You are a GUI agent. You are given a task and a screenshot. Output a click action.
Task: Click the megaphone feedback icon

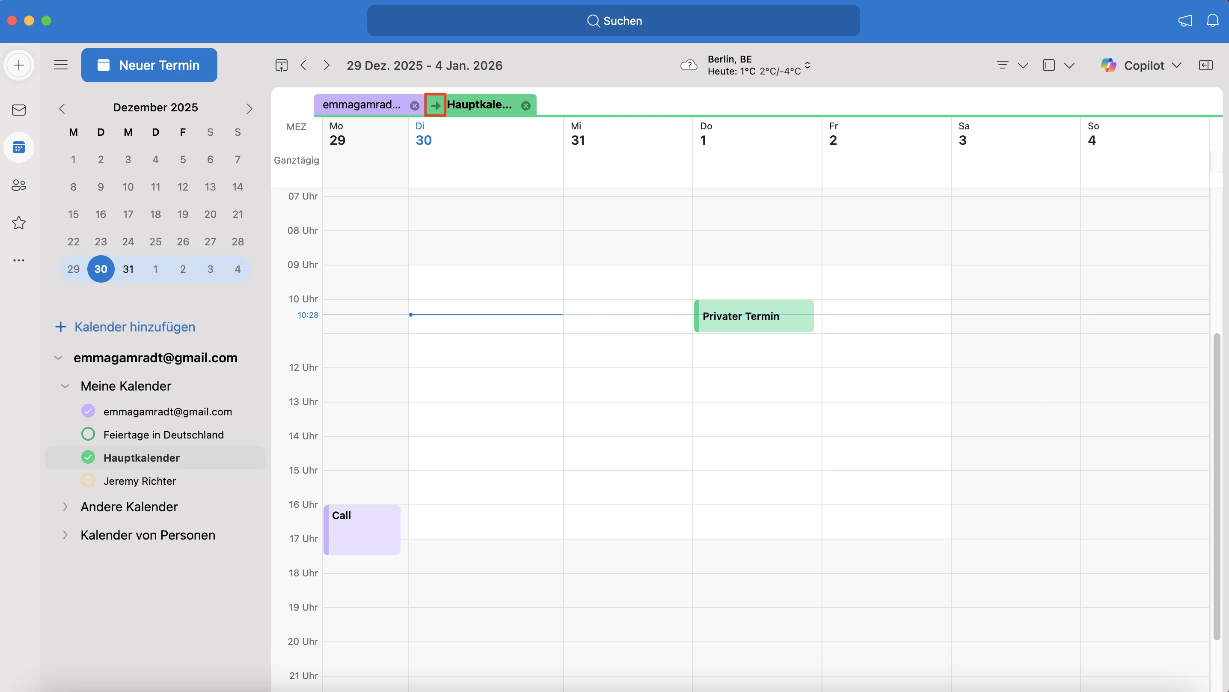(x=1185, y=21)
